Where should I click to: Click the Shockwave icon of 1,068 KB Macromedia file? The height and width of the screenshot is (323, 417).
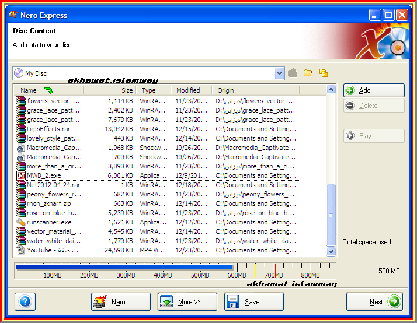coord(21,148)
